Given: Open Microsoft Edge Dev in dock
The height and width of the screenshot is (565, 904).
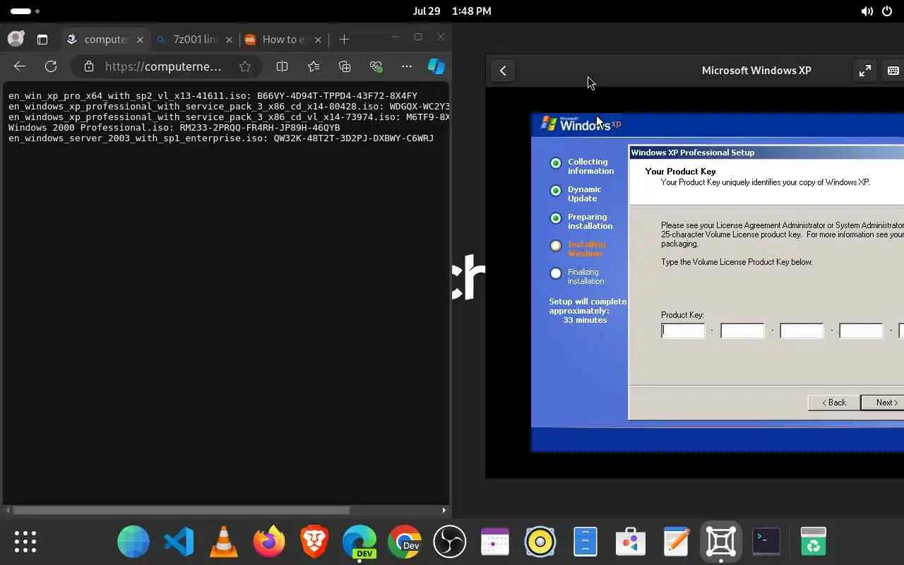Looking at the screenshot, I should (x=359, y=542).
